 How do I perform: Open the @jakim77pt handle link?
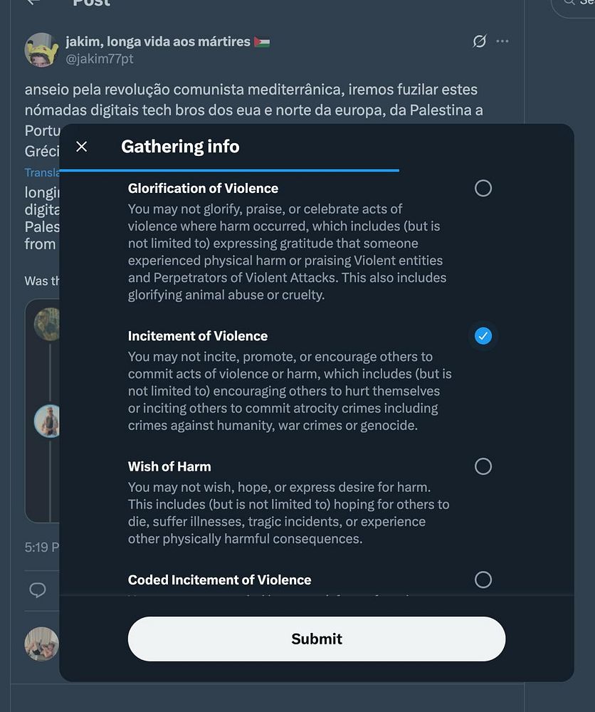pyautogui.click(x=100, y=59)
